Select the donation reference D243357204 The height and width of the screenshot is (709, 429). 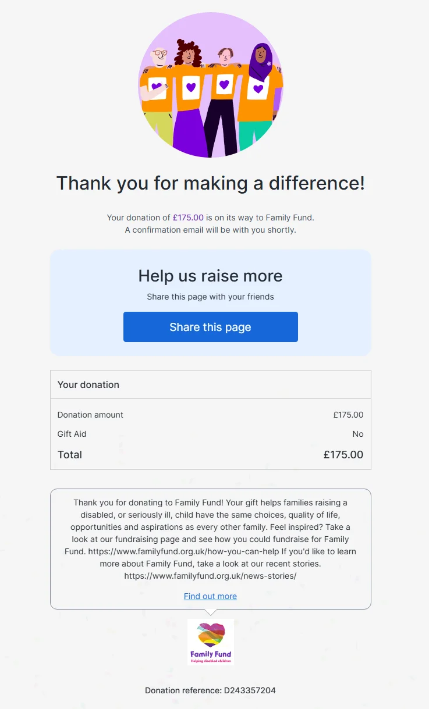[210, 690]
